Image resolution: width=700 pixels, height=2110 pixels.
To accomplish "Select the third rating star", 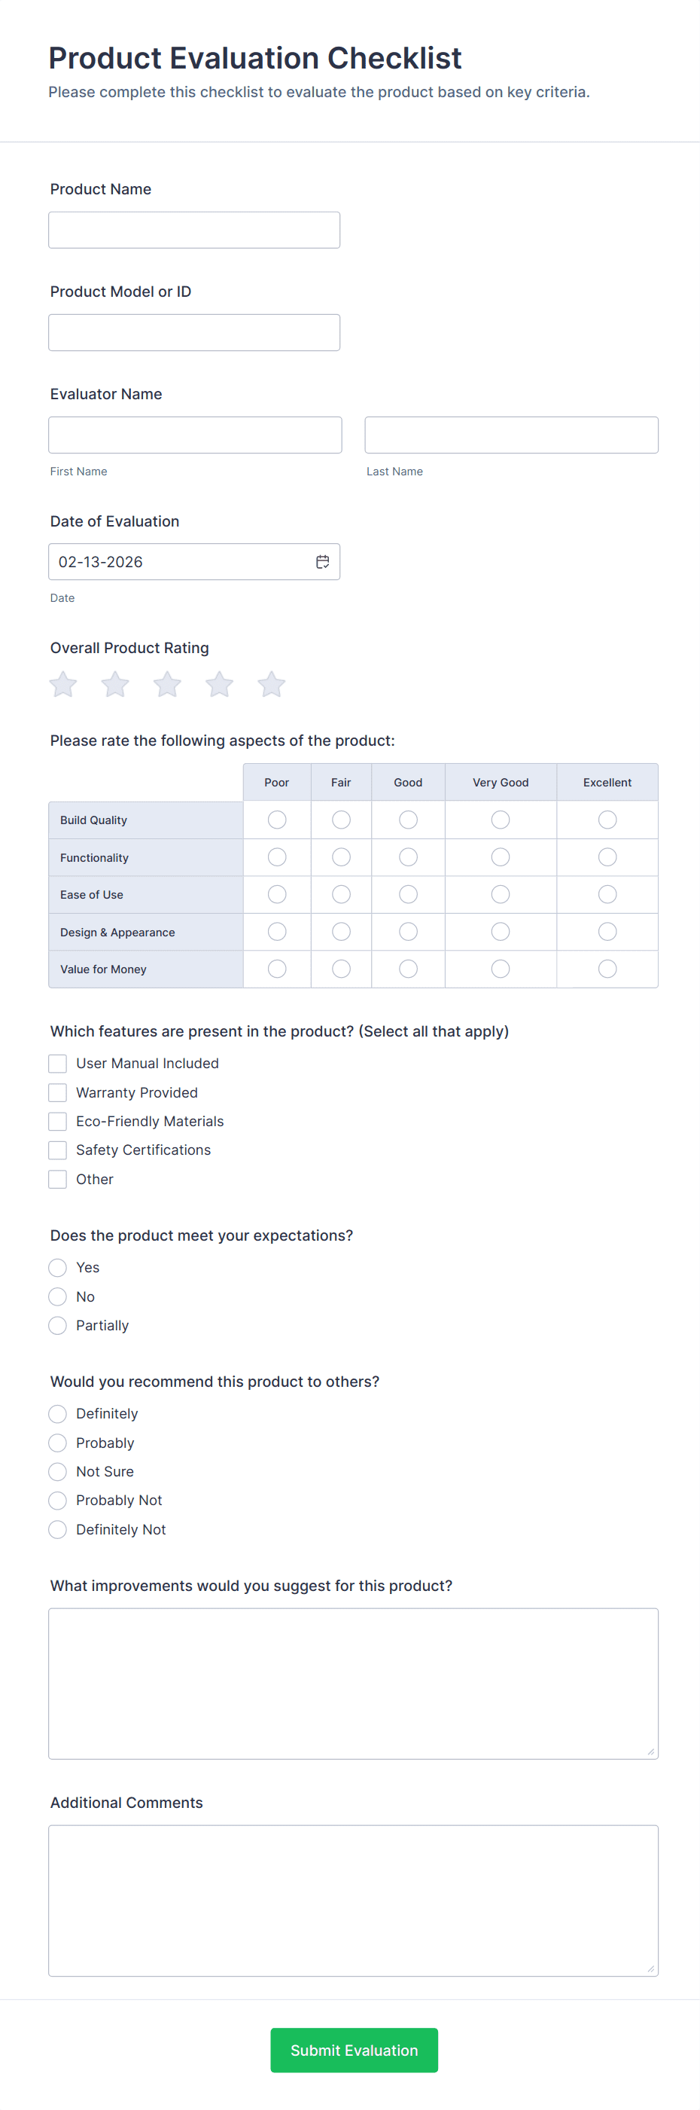I will tap(167, 684).
